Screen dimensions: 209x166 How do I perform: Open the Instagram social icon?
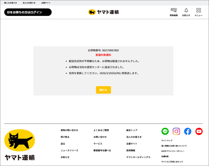[x=176, y=131]
